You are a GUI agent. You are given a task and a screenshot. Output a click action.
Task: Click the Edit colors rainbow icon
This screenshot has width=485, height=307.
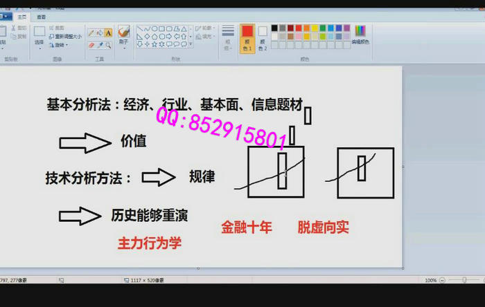click(x=360, y=31)
